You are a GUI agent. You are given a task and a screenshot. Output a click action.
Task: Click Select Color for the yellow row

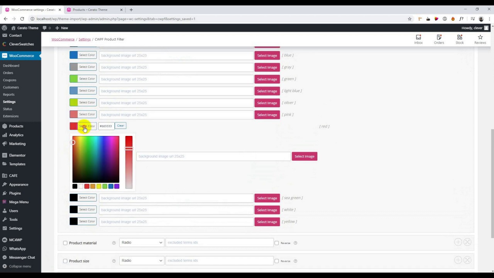(87, 221)
